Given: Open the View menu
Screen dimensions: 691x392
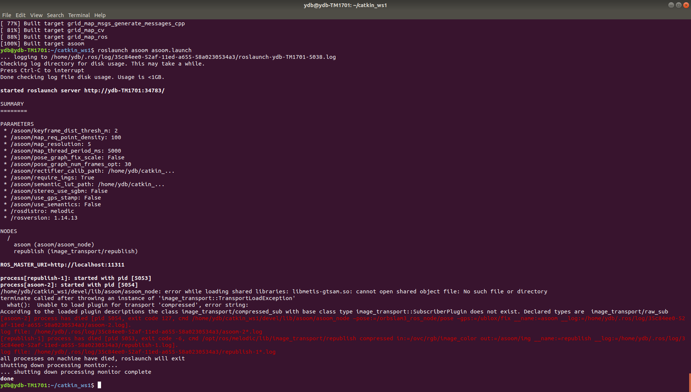Looking at the screenshot, I should coord(36,15).
